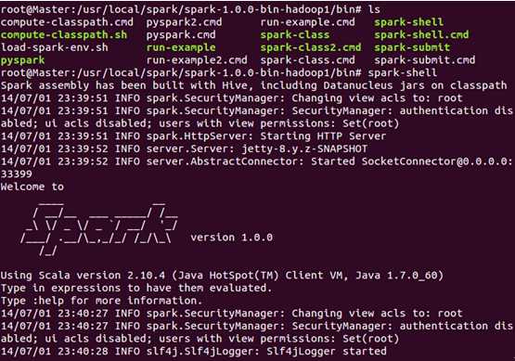Click the typed ls command
The width and height of the screenshot is (515, 361).
point(374,9)
